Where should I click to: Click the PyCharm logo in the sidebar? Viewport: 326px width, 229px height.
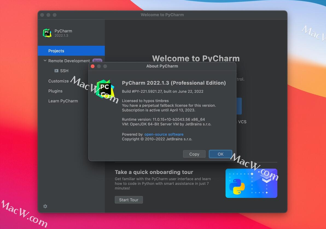[x=47, y=33]
